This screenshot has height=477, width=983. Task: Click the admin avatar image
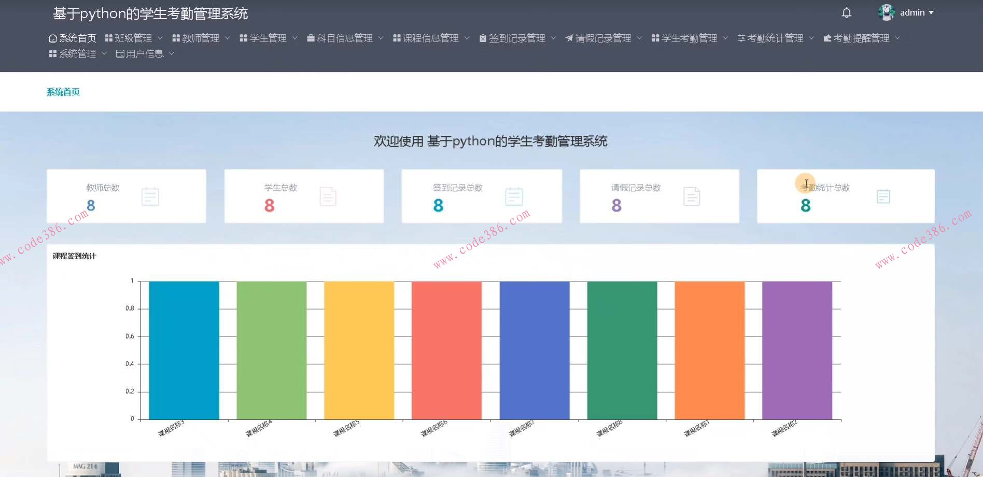(886, 11)
